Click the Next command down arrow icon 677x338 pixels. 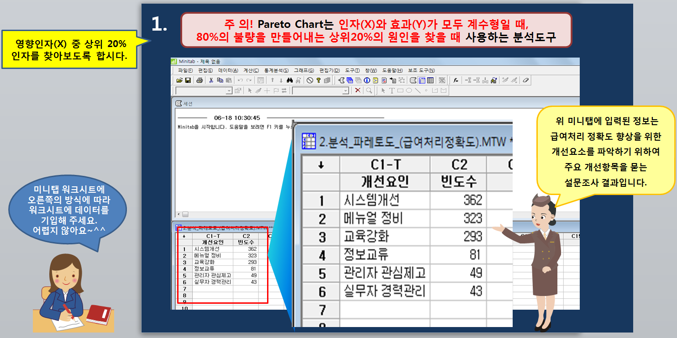281,80
